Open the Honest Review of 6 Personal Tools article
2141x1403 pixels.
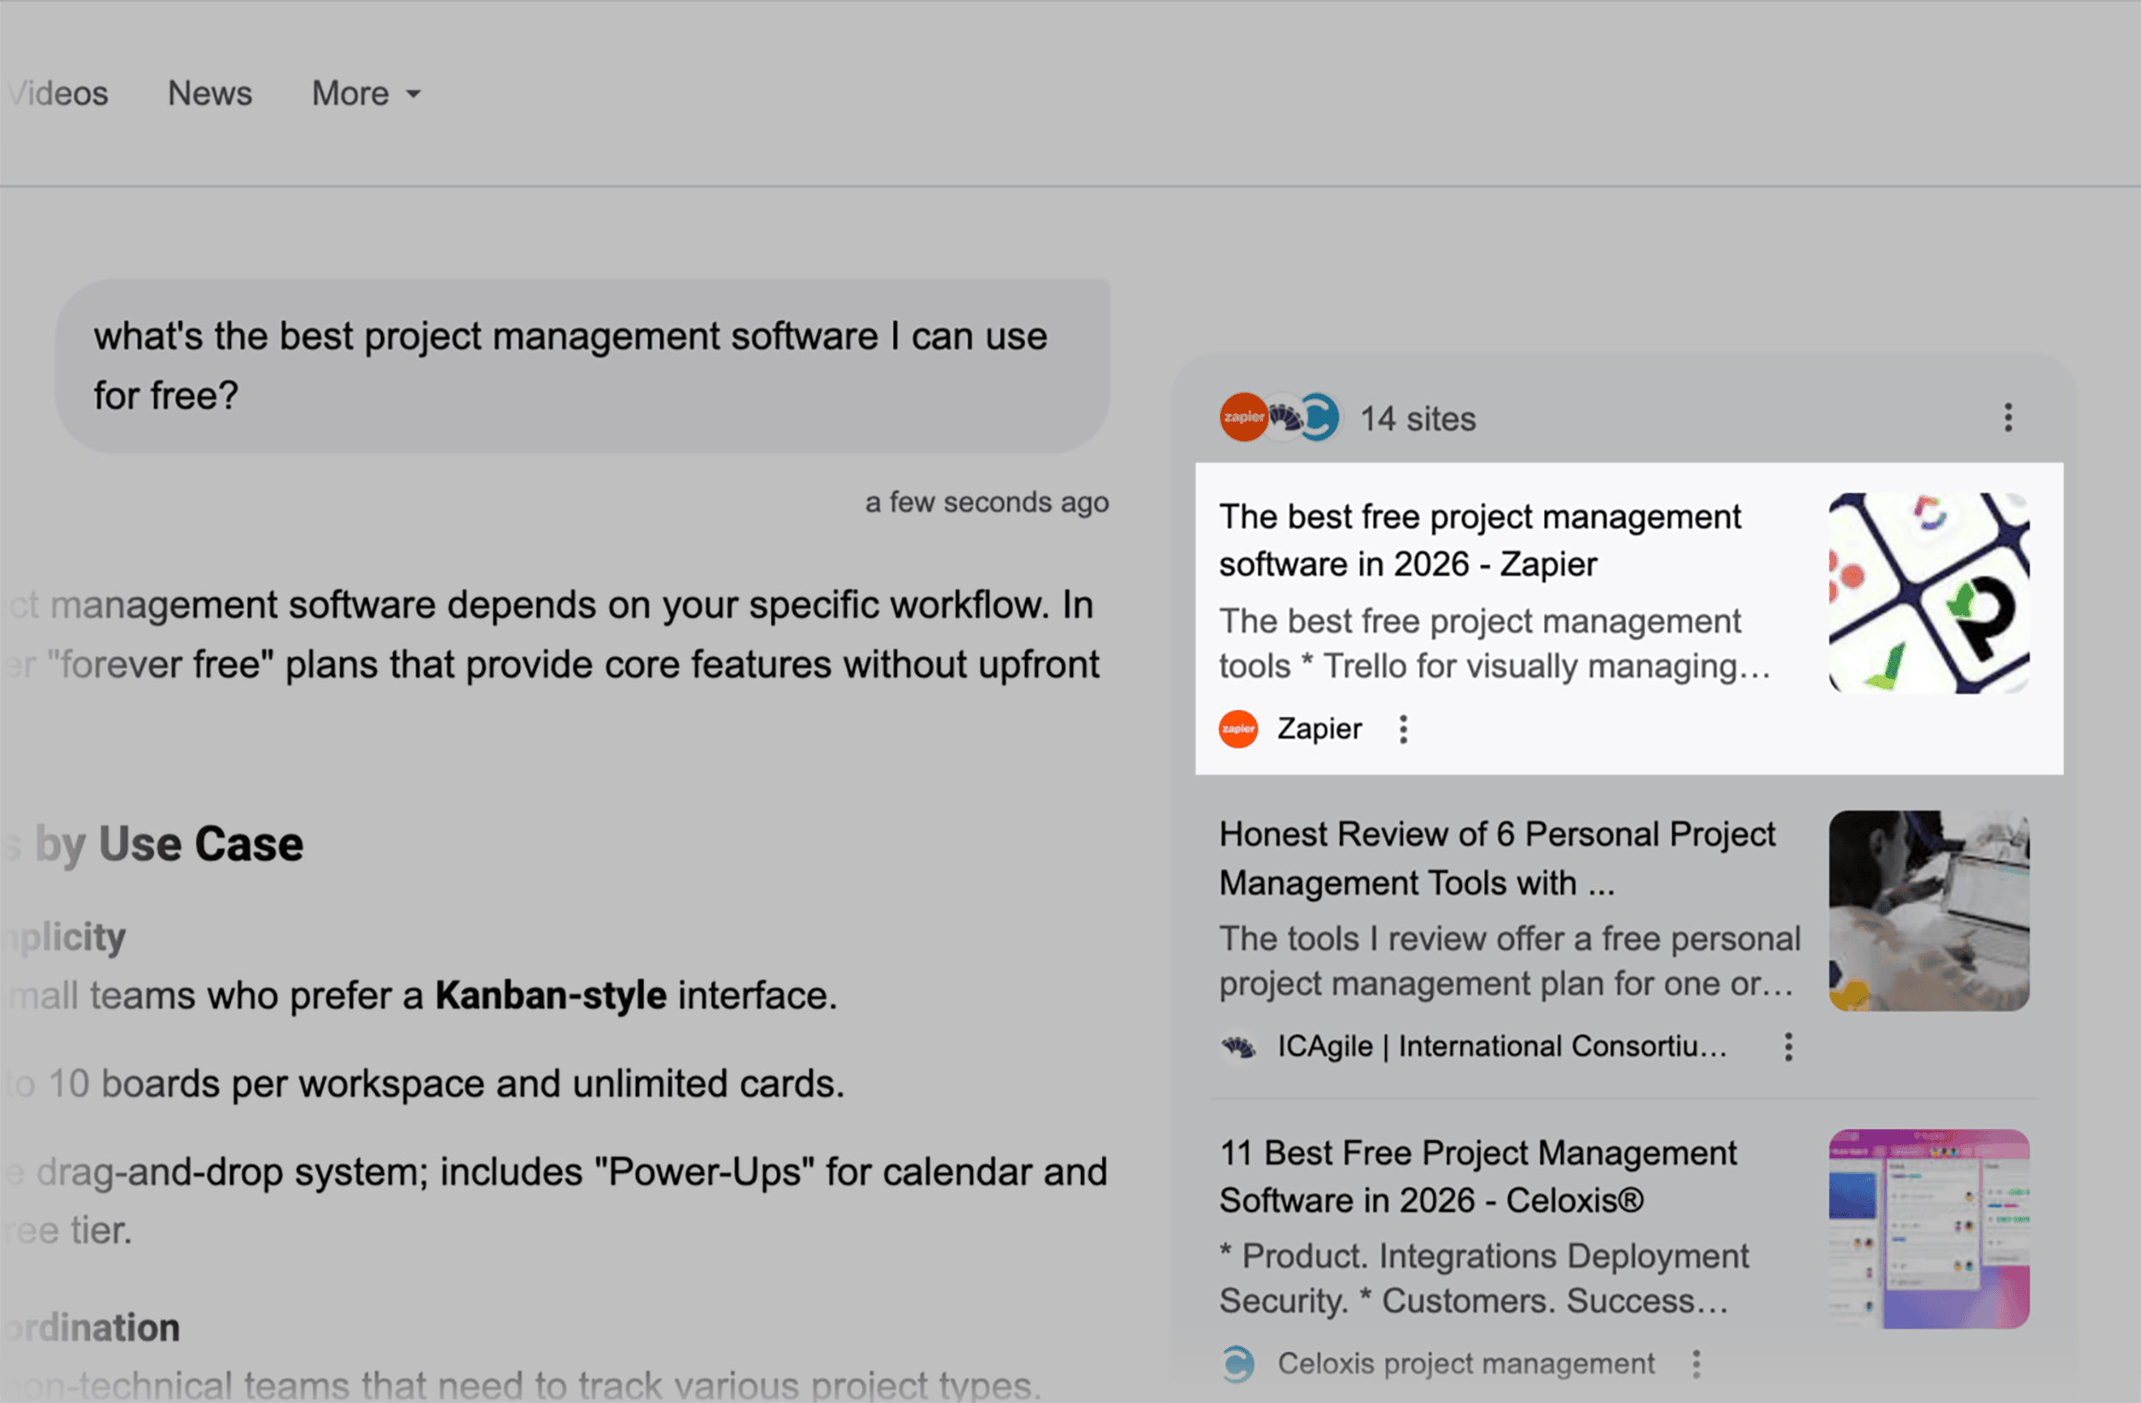pos(1496,857)
